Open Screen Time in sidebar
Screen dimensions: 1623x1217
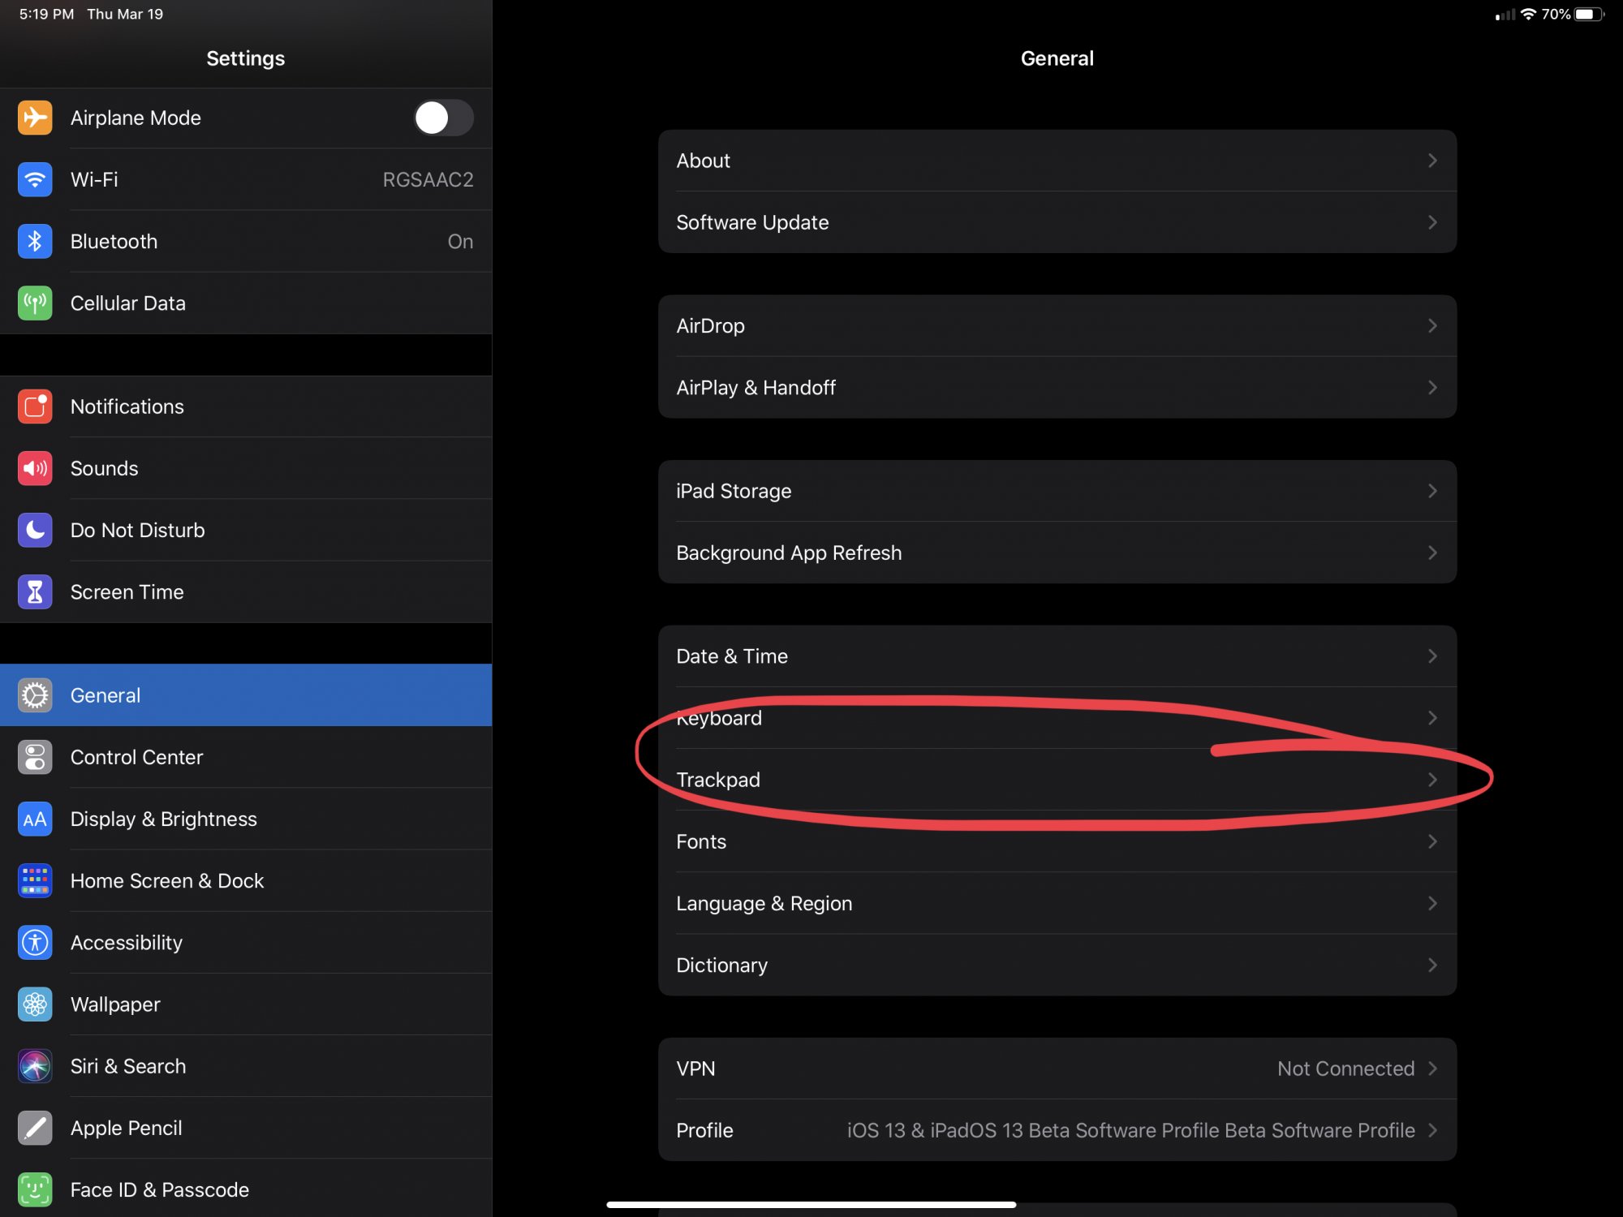246,591
